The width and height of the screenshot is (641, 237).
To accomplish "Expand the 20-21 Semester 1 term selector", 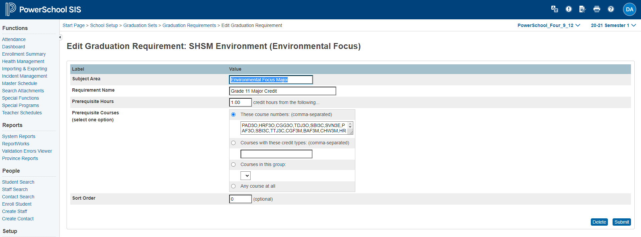I will coord(613,25).
